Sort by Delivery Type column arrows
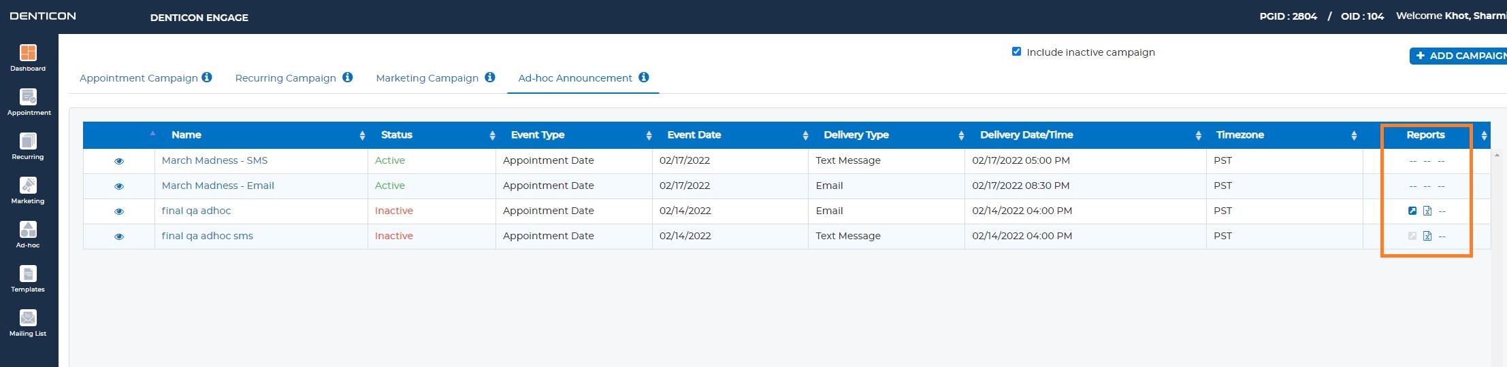The height and width of the screenshot is (367, 1507). 961,135
